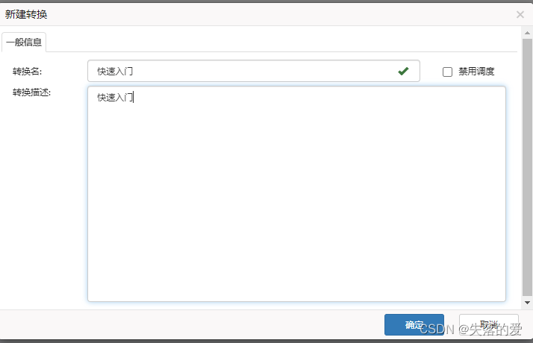Click the vertical scrollbar thumb
Image resolution: width=533 pixels, height=343 pixels.
click(x=527, y=167)
